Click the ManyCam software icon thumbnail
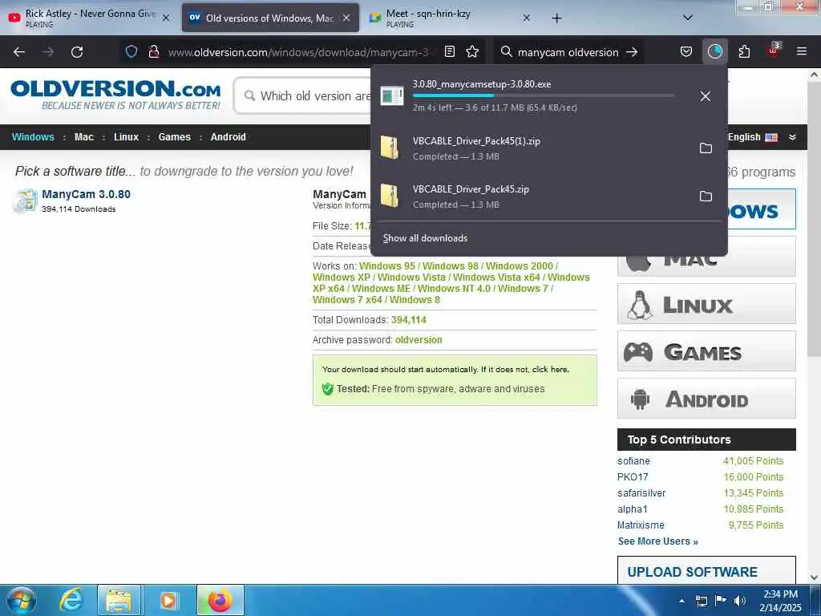Image resolution: width=821 pixels, height=616 pixels. pyautogui.click(x=25, y=201)
